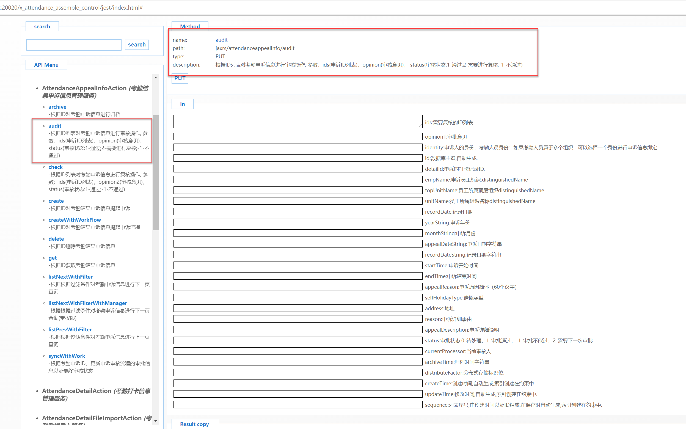
Task: Open the delete API link
Action: click(56, 239)
